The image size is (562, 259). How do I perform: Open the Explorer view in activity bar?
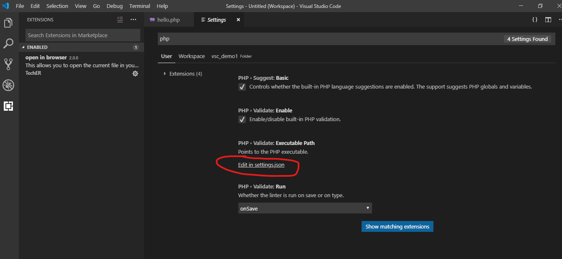coord(8,23)
